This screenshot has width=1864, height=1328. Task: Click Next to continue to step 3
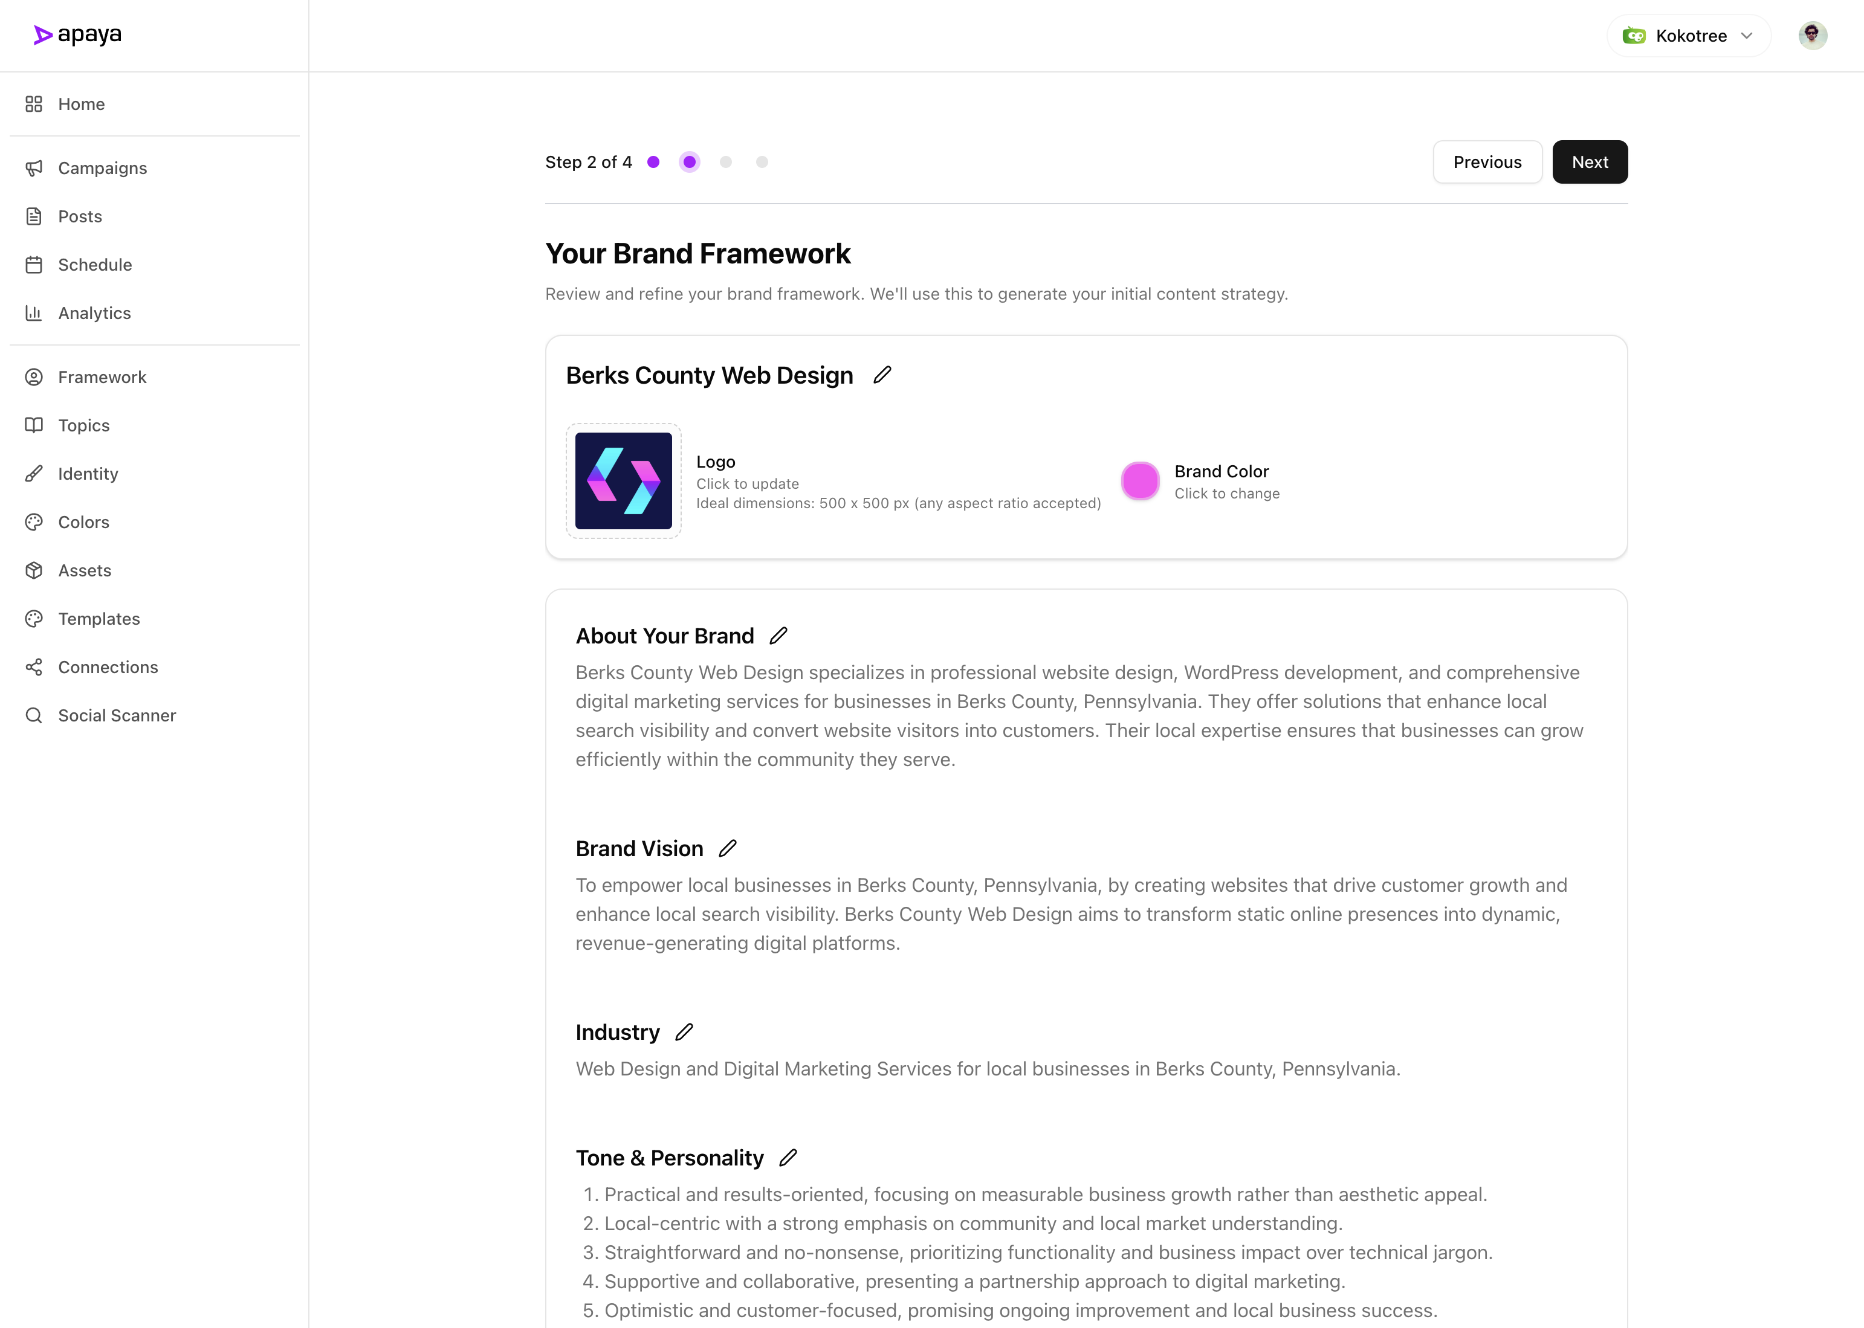tap(1589, 161)
